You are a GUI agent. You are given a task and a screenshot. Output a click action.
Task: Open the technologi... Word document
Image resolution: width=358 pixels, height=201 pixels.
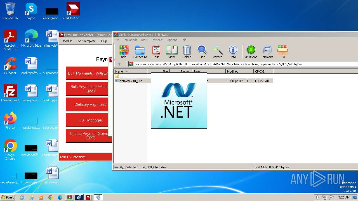(x=52, y=175)
